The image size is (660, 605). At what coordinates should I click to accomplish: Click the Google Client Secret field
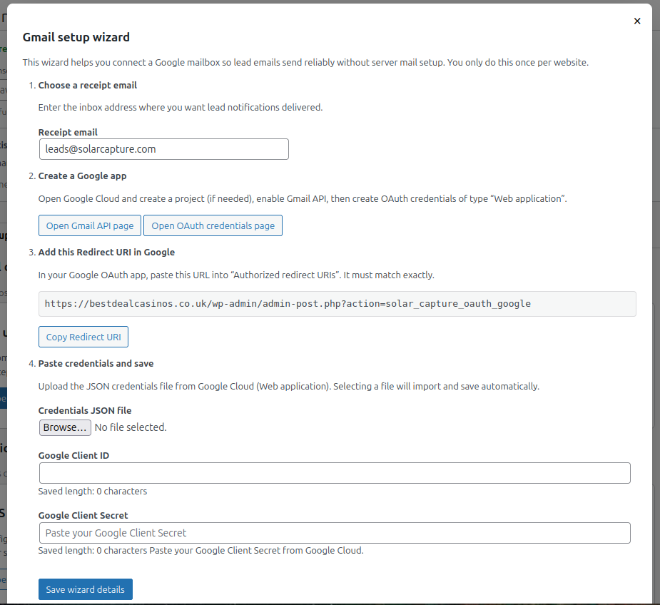coord(335,533)
